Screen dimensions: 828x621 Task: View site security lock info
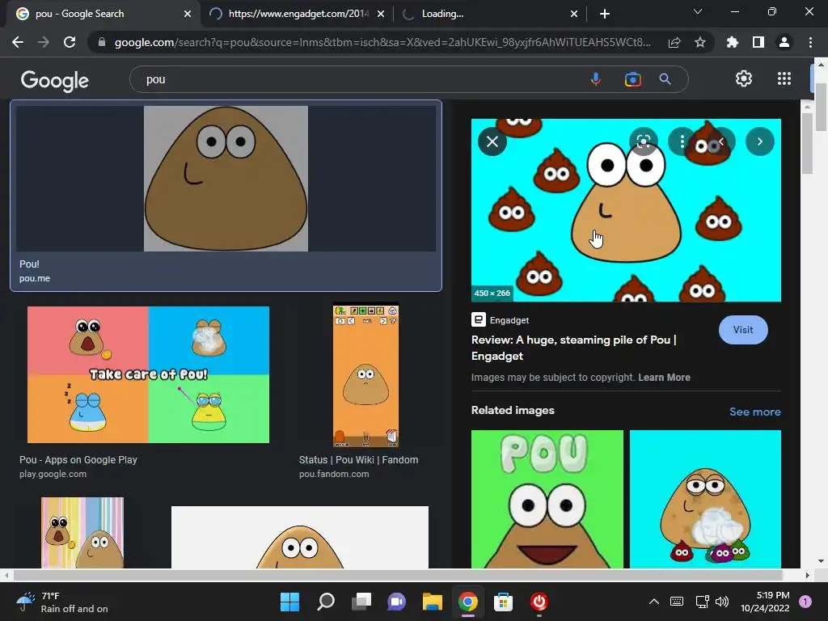pyautogui.click(x=101, y=42)
